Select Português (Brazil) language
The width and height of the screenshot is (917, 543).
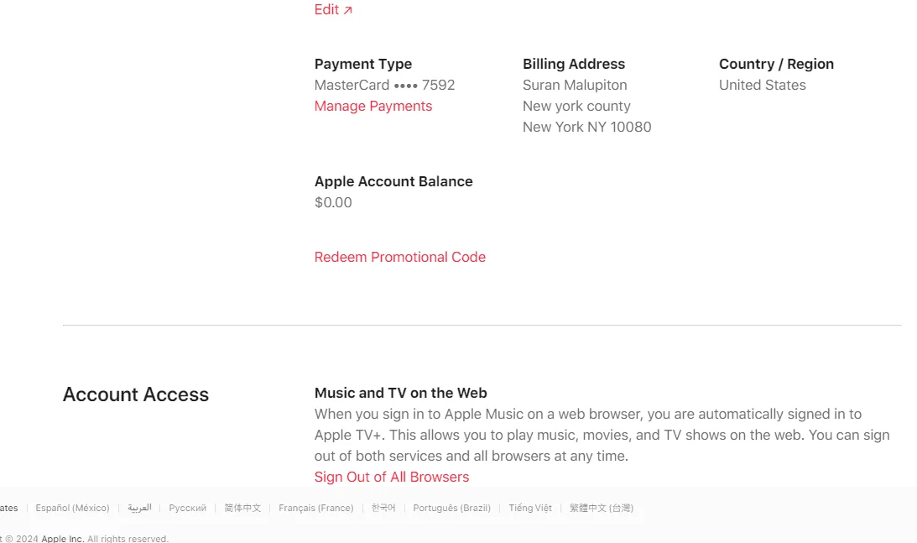[x=452, y=508]
